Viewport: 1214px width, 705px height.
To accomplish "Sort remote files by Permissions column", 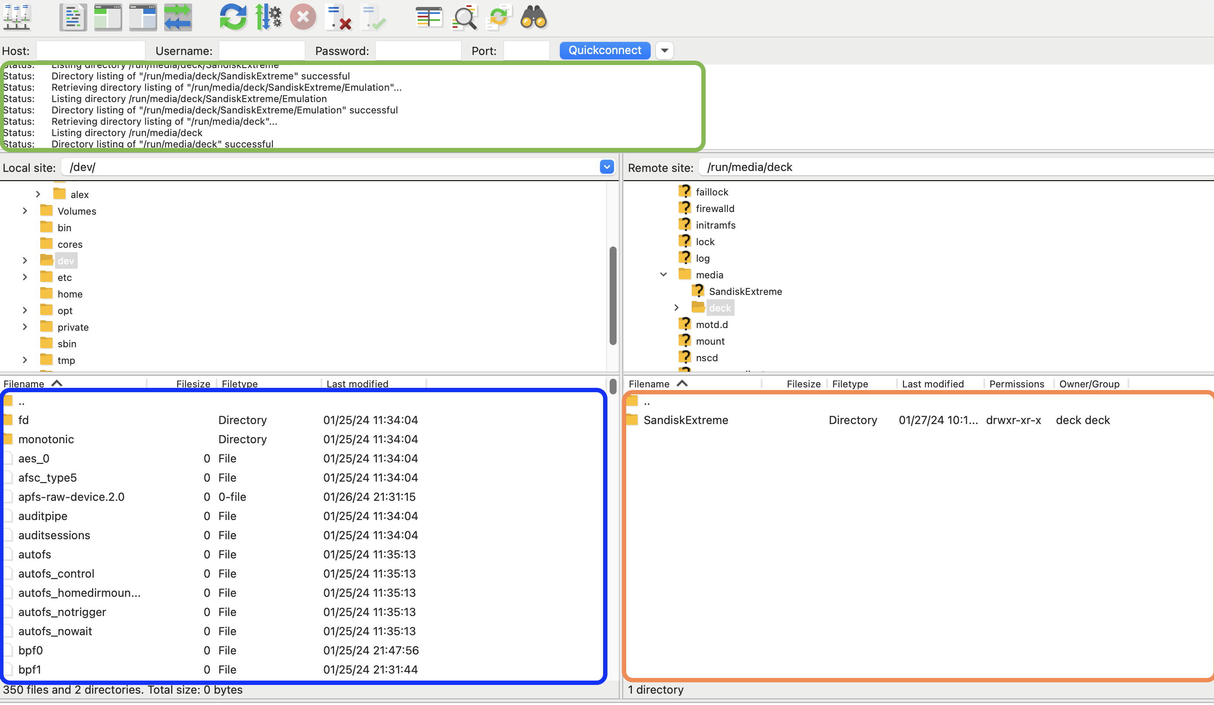I will (1017, 384).
